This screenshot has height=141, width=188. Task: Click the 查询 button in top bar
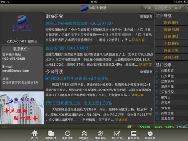(148, 8)
